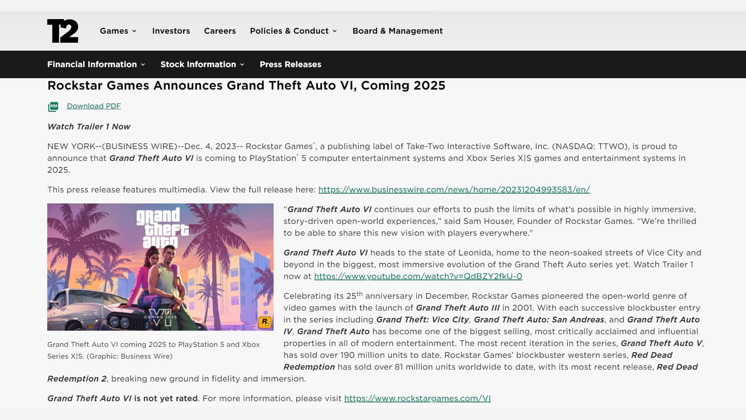Image resolution: width=746 pixels, height=420 pixels.
Task: Open the Stock Information submenu
Action: pyautogui.click(x=202, y=64)
